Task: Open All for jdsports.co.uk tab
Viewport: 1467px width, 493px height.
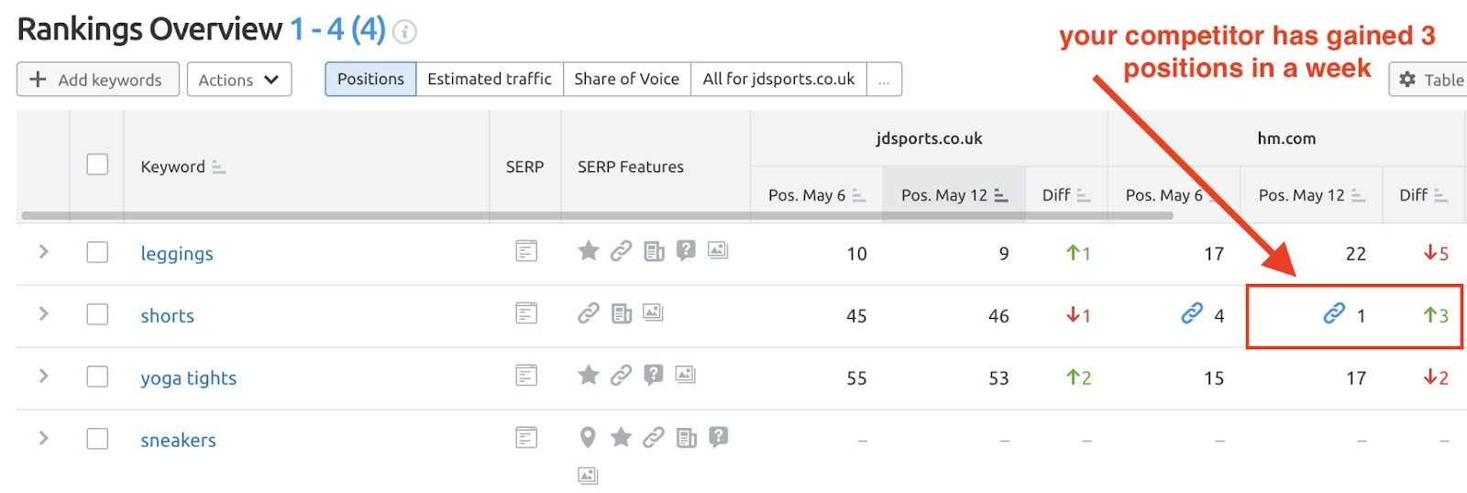Action: [x=778, y=79]
